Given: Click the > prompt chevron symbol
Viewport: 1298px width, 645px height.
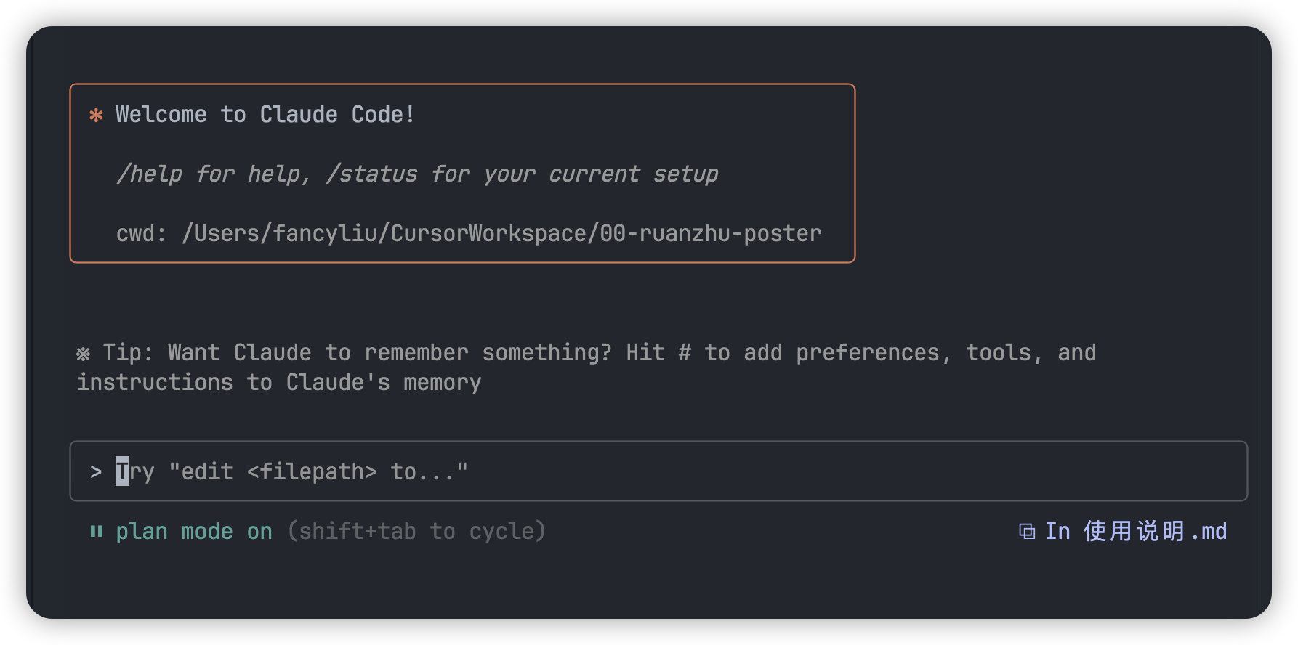Looking at the screenshot, I should click(x=96, y=472).
